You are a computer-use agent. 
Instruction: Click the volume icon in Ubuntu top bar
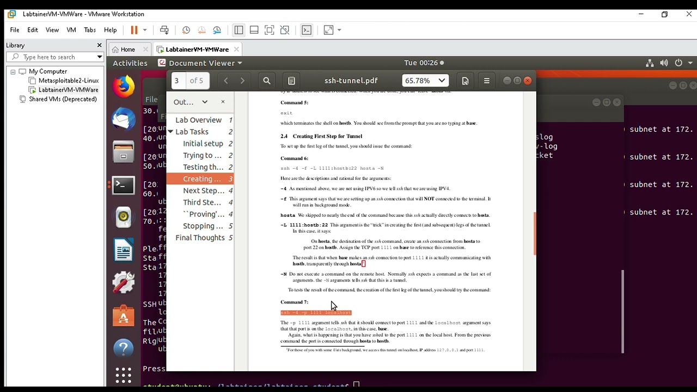pyautogui.click(x=664, y=63)
